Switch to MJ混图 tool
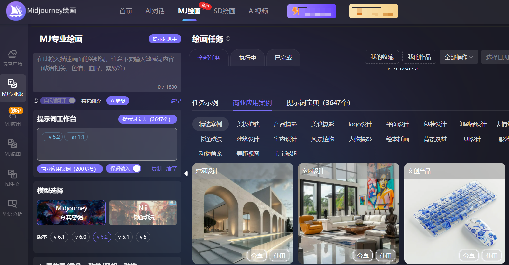 coord(13,147)
